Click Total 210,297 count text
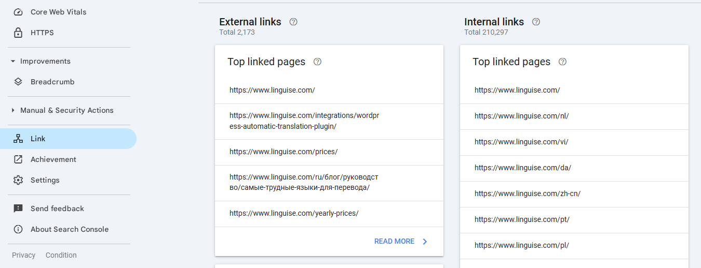 point(486,32)
